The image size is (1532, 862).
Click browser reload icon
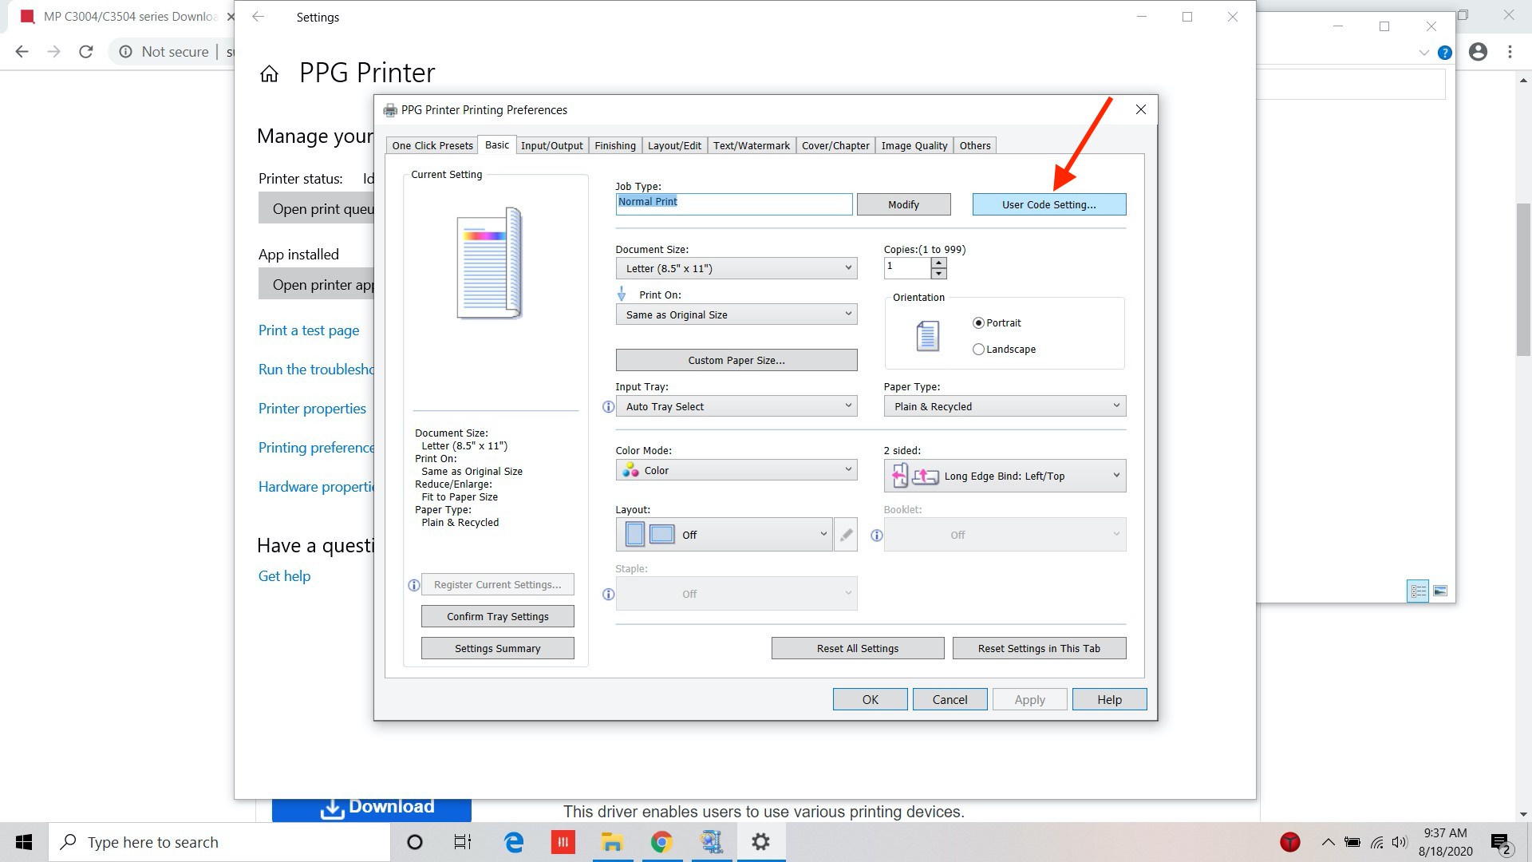[86, 52]
